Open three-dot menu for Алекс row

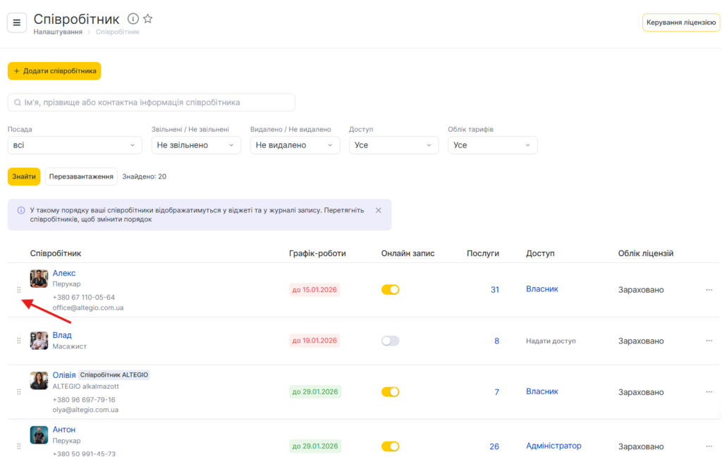point(709,290)
